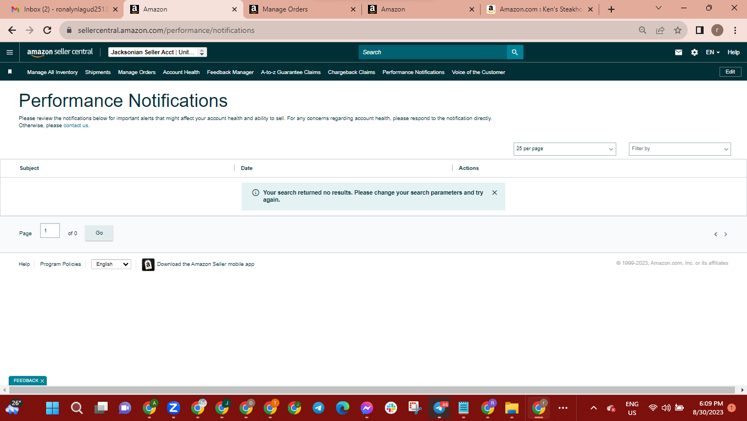Viewport: 747px width, 421px height.
Task: Open Shipments in the navigation bar
Action: 98,72
